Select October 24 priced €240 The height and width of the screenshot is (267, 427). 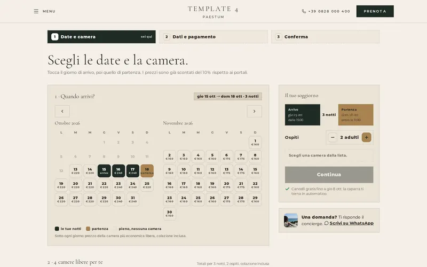pyautogui.click(x=132, y=185)
